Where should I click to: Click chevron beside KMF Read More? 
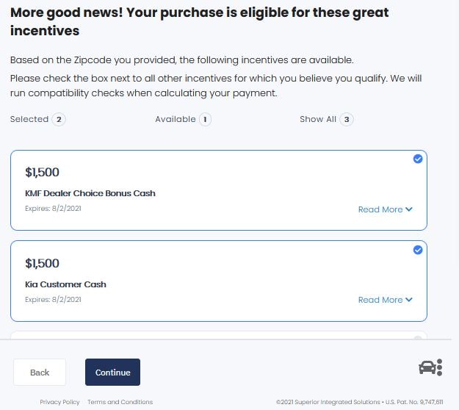pyautogui.click(x=409, y=209)
